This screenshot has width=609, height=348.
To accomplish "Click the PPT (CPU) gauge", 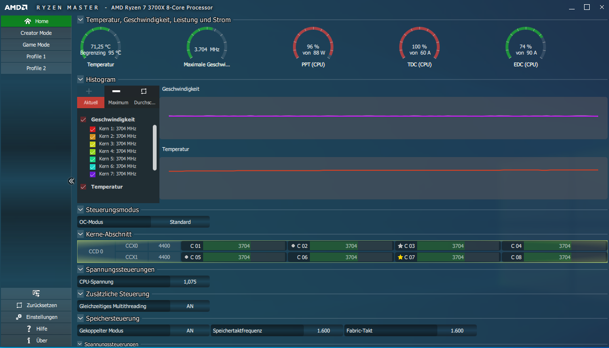I will tap(313, 47).
